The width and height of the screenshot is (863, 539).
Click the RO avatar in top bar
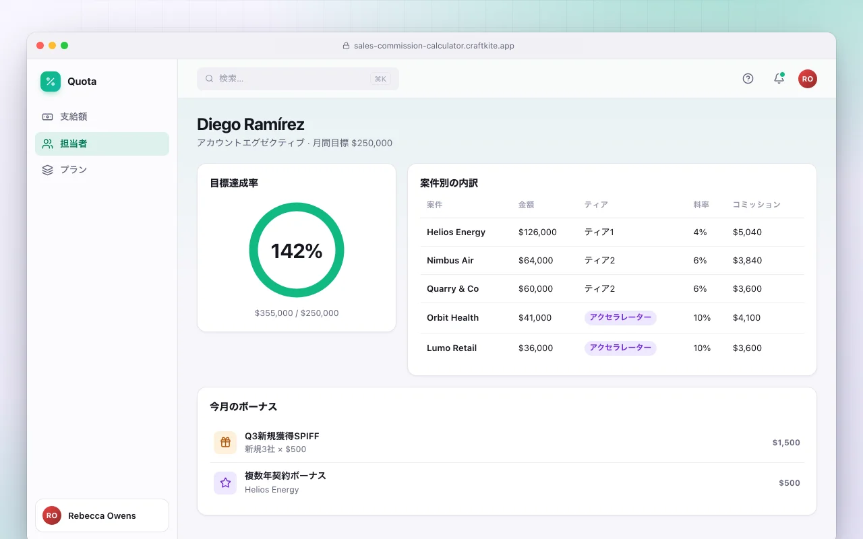(x=808, y=79)
